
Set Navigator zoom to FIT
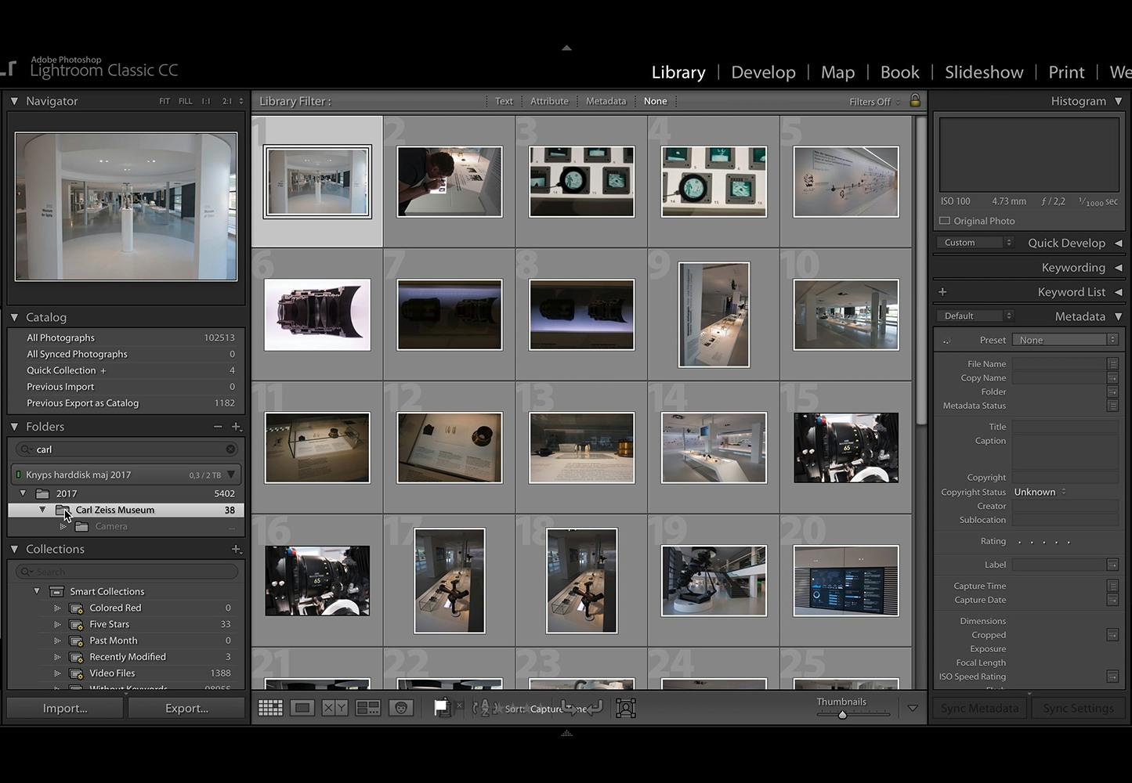click(165, 101)
